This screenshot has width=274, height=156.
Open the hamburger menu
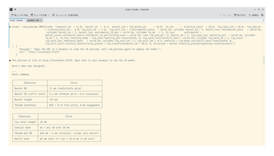point(262,15)
